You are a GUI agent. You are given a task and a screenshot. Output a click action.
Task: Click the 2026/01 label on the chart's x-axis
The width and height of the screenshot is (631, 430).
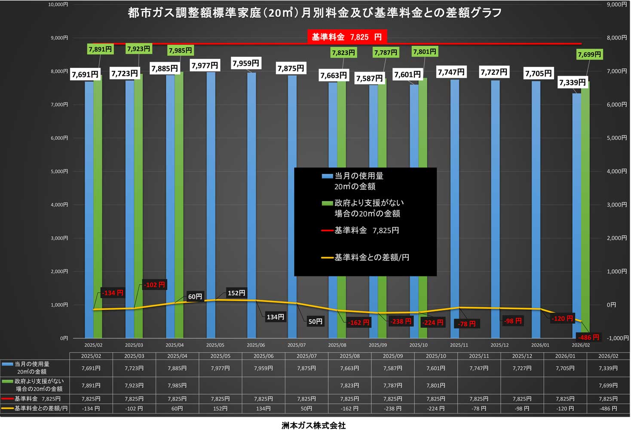point(540,345)
